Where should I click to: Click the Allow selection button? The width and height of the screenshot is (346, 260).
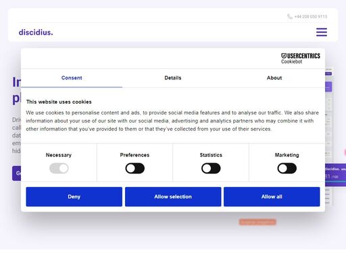pyautogui.click(x=173, y=196)
